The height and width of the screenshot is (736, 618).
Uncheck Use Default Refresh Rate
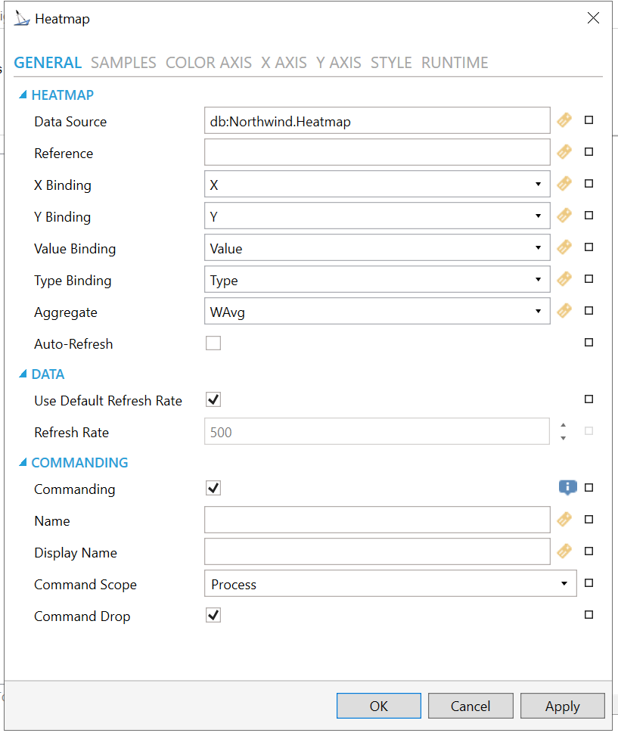213,399
